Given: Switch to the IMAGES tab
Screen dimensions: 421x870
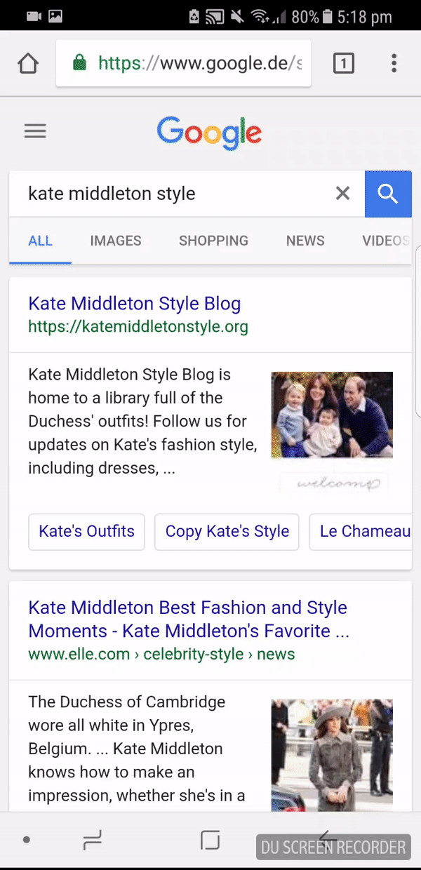Looking at the screenshot, I should point(116,241).
